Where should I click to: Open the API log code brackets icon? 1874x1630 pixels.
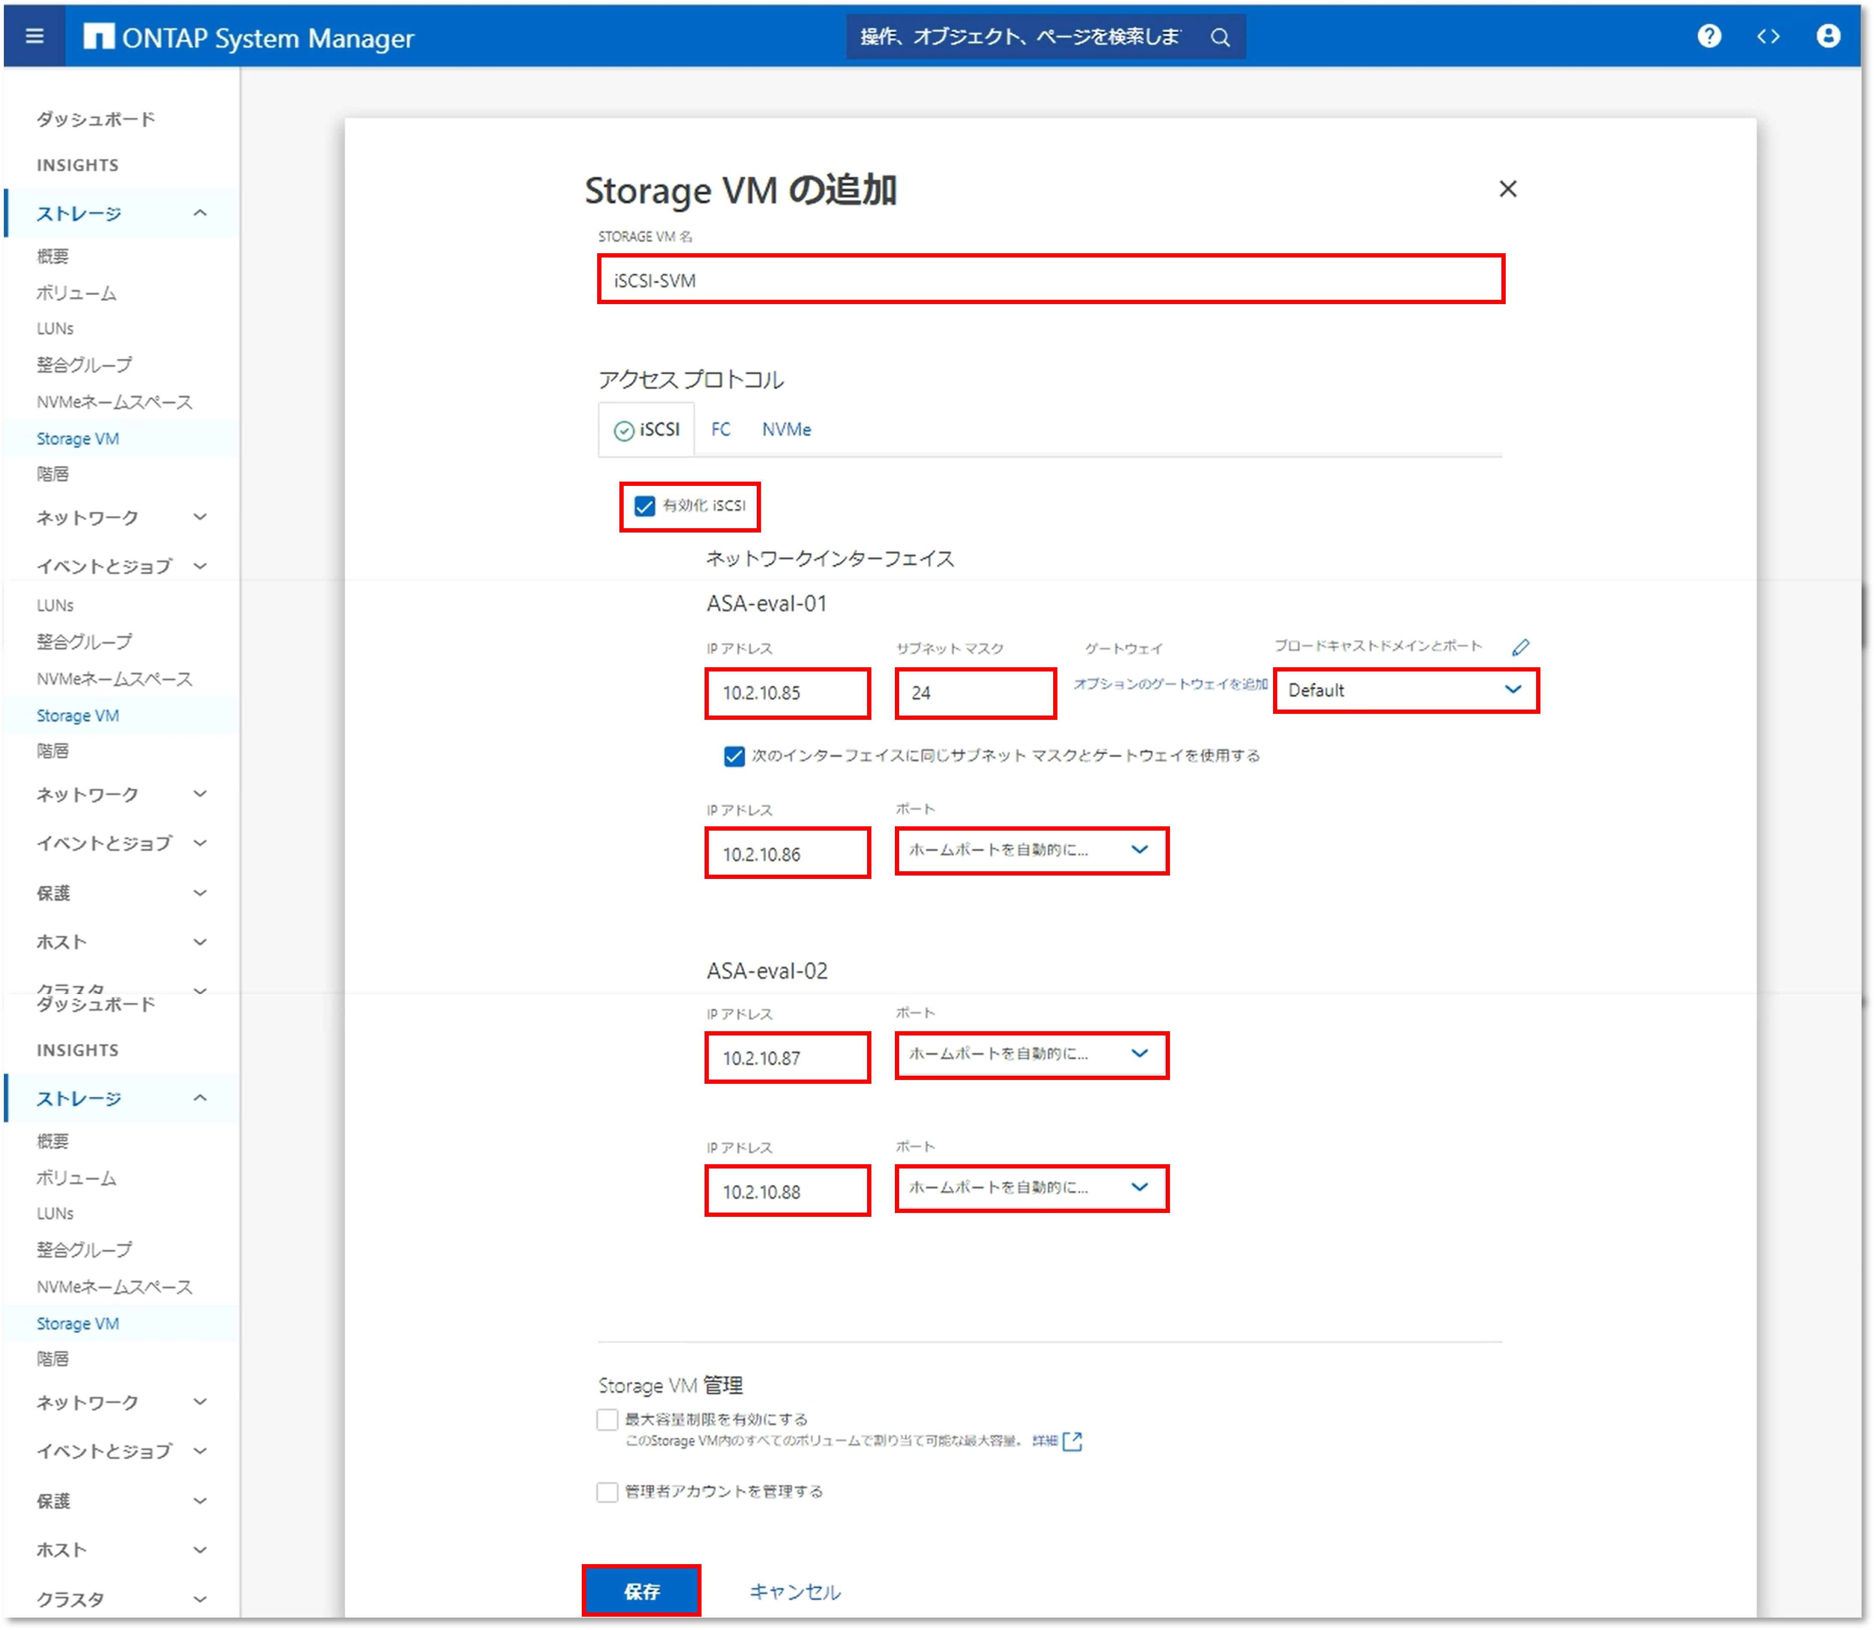point(1768,36)
